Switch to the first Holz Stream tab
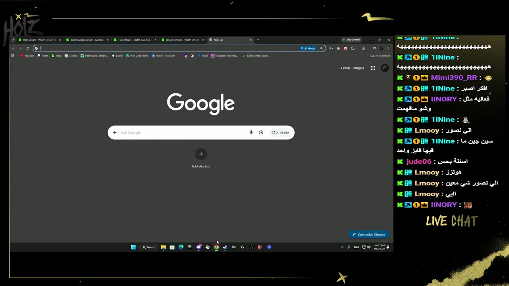The image size is (509, 286). coord(39,40)
